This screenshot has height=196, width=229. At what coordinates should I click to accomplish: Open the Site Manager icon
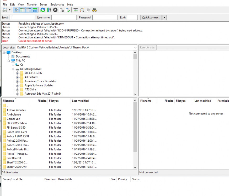pyautogui.click(x=5, y=10)
